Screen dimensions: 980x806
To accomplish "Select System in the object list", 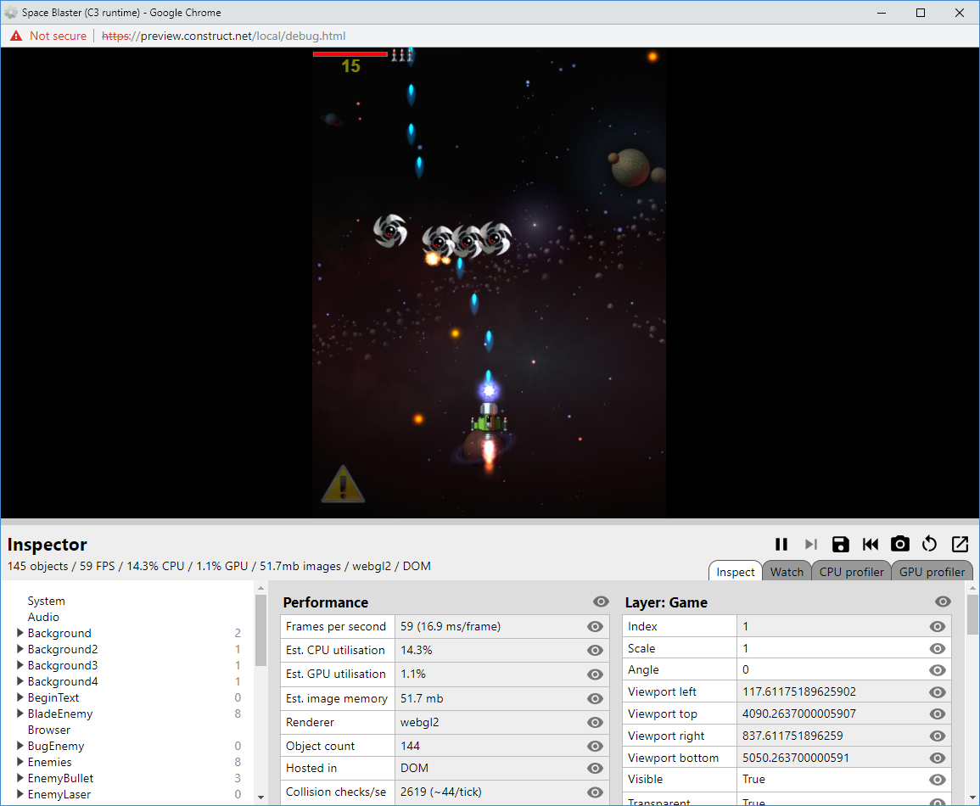I will coord(46,601).
